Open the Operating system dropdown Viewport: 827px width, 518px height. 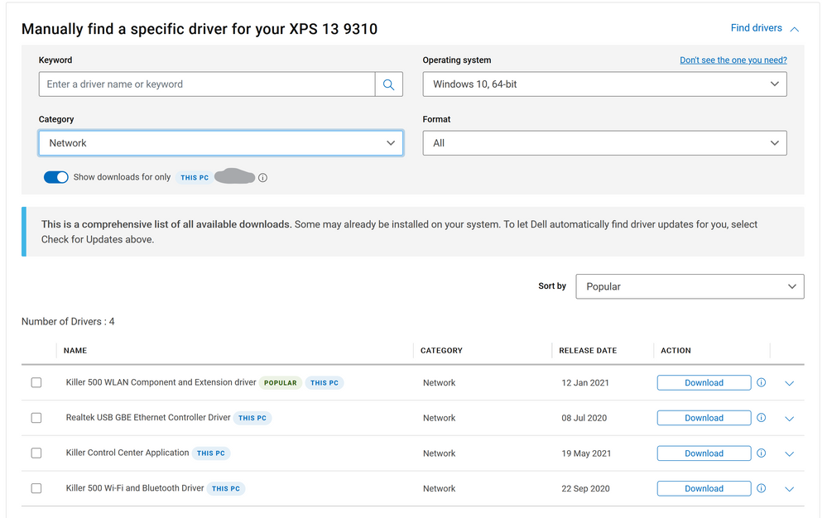pos(604,84)
